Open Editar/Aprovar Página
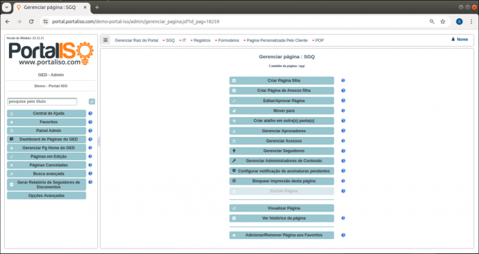 pyautogui.click(x=282, y=101)
